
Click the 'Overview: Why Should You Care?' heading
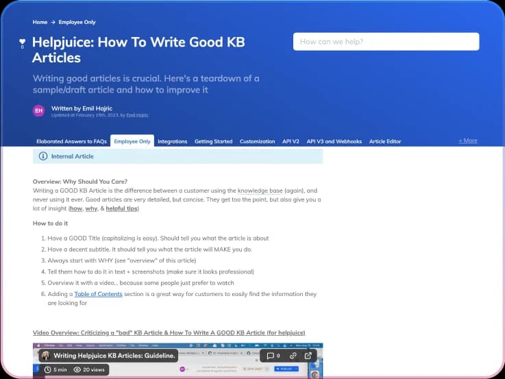pyautogui.click(x=80, y=182)
